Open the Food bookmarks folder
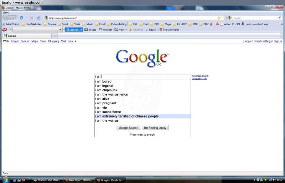The height and width of the screenshot is (183, 285). click(x=100, y=24)
